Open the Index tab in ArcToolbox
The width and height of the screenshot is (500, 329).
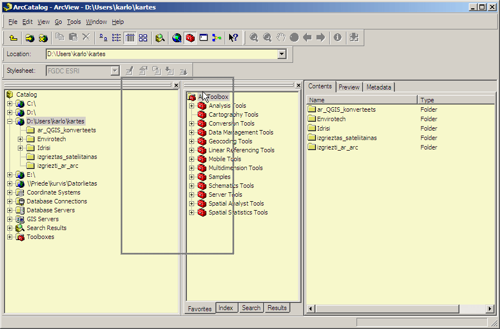tap(226, 308)
